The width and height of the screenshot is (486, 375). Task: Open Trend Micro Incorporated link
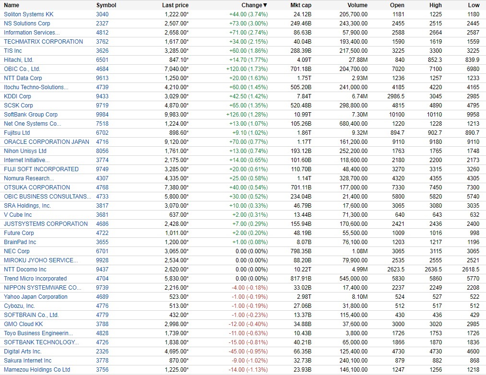(x=36, y=279)
